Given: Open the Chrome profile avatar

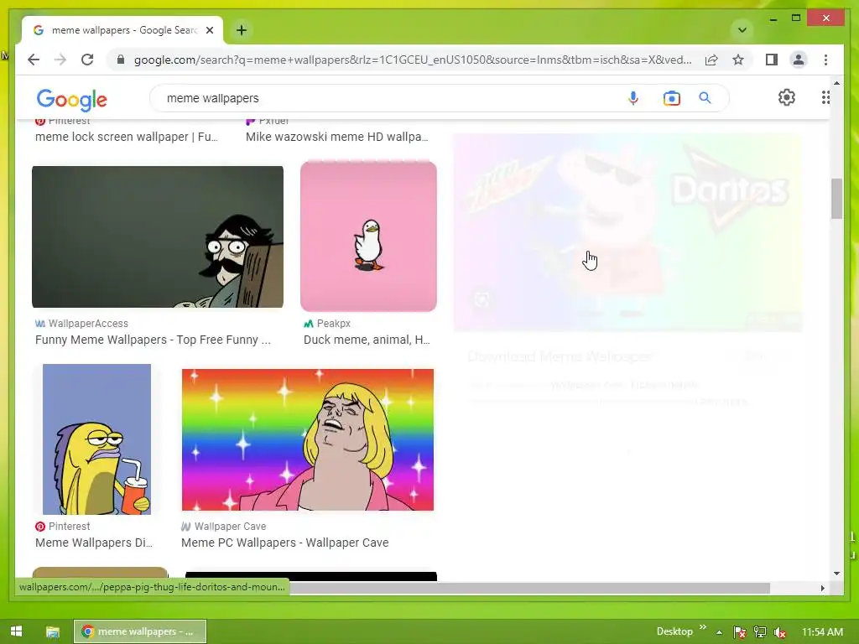Looking at the screenshot, I should [799, 60].
